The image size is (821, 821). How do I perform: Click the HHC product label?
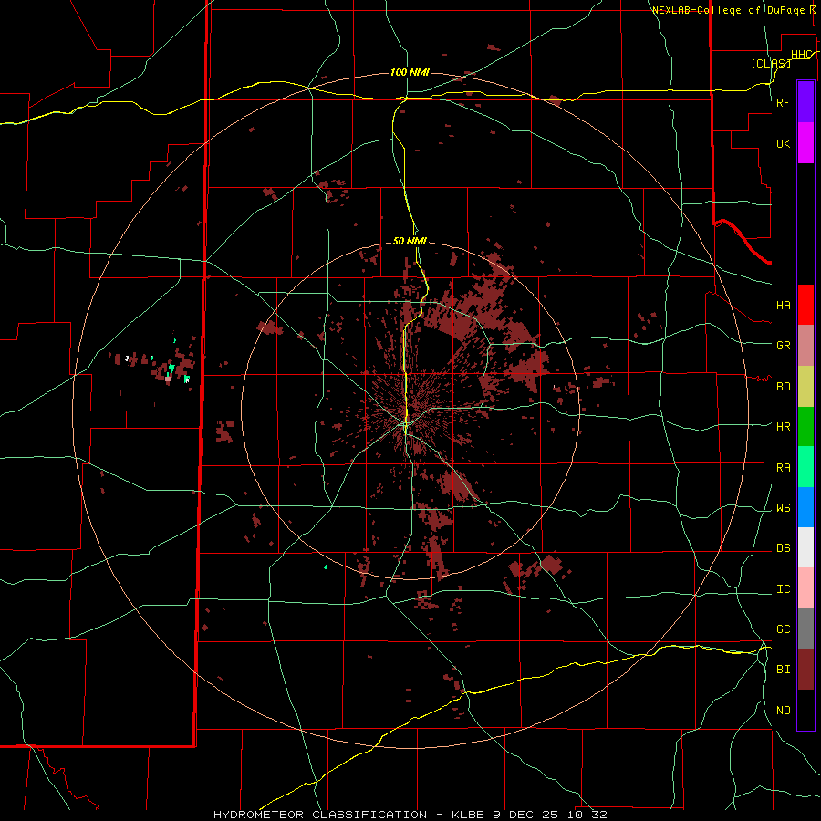[801, 55]
